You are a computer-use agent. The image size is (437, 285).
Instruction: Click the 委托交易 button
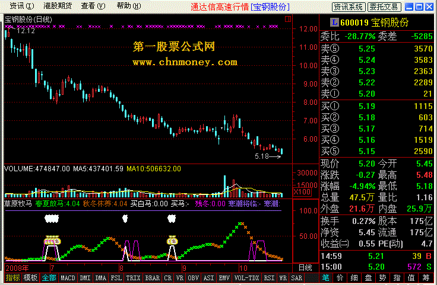coord(384,7)
